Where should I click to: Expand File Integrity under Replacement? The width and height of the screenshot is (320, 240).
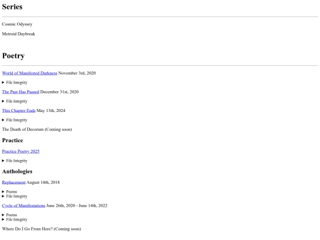coord(15,196)
